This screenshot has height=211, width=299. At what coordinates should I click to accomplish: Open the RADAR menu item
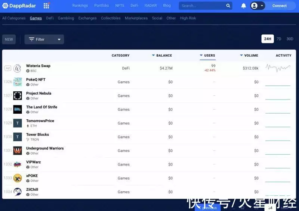pyautogui.click(x=151, y=6)
